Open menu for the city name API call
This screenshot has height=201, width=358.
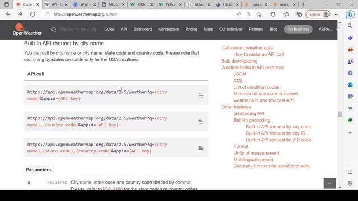(x=201, y=95)
